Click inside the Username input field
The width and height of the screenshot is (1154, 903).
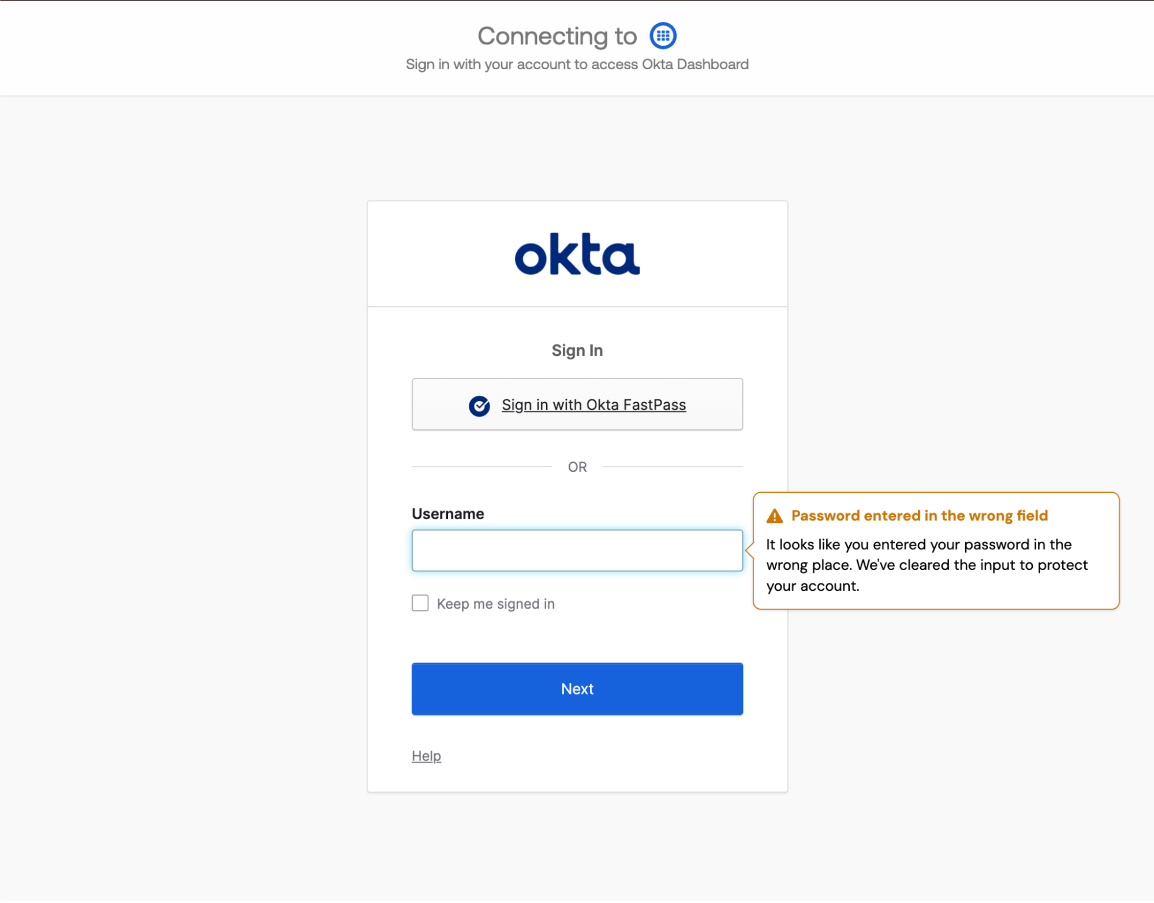pyautogui.click(x=577, y=550)
